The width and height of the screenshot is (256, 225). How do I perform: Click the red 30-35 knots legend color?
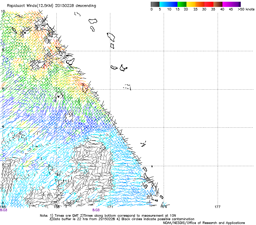pos(209,4)
